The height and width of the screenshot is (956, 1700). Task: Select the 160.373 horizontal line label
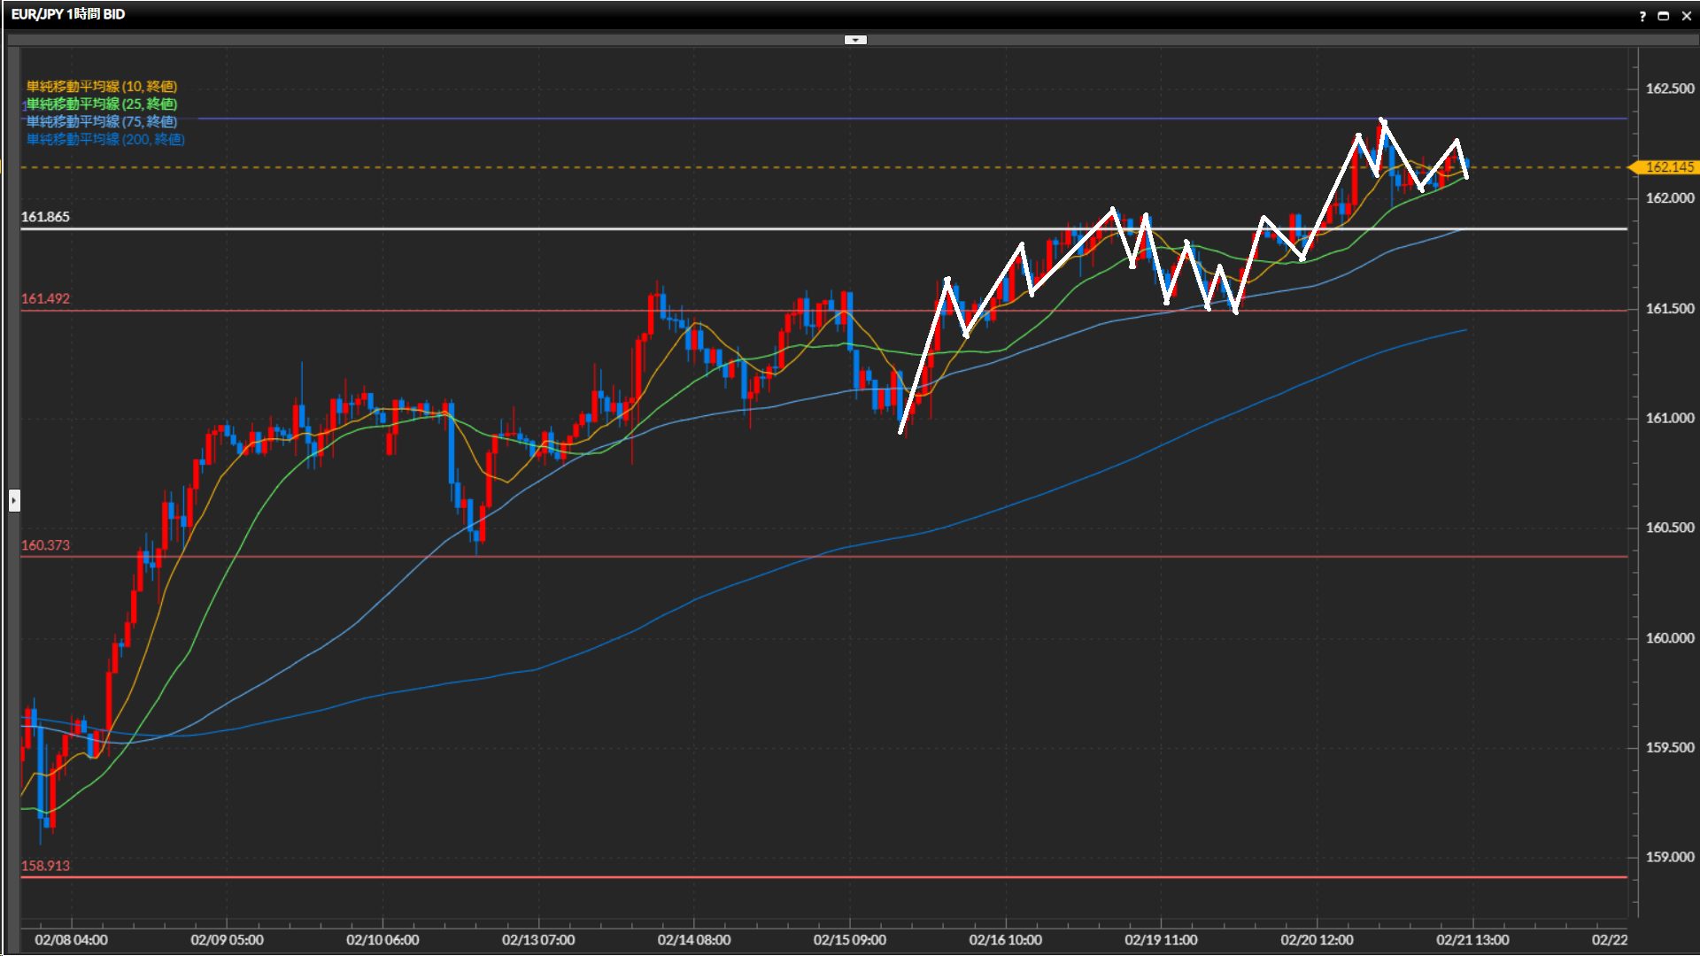click(x=45, y=545)
